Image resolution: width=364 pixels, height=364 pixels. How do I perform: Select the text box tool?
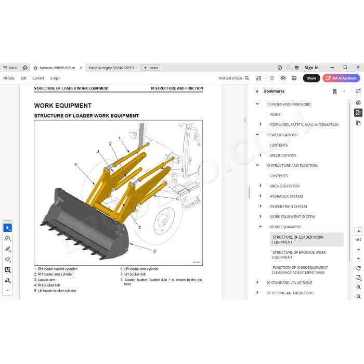point(7,270)
